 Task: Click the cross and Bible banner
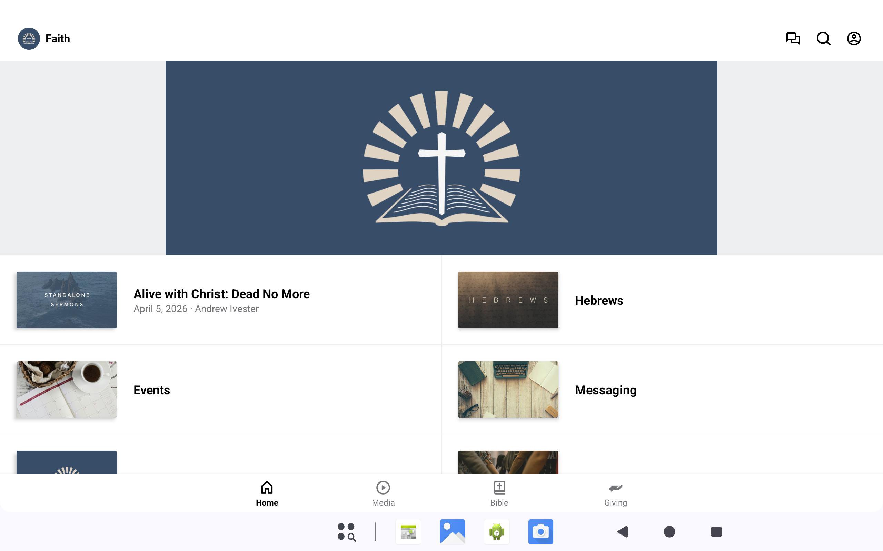[441, 158]
